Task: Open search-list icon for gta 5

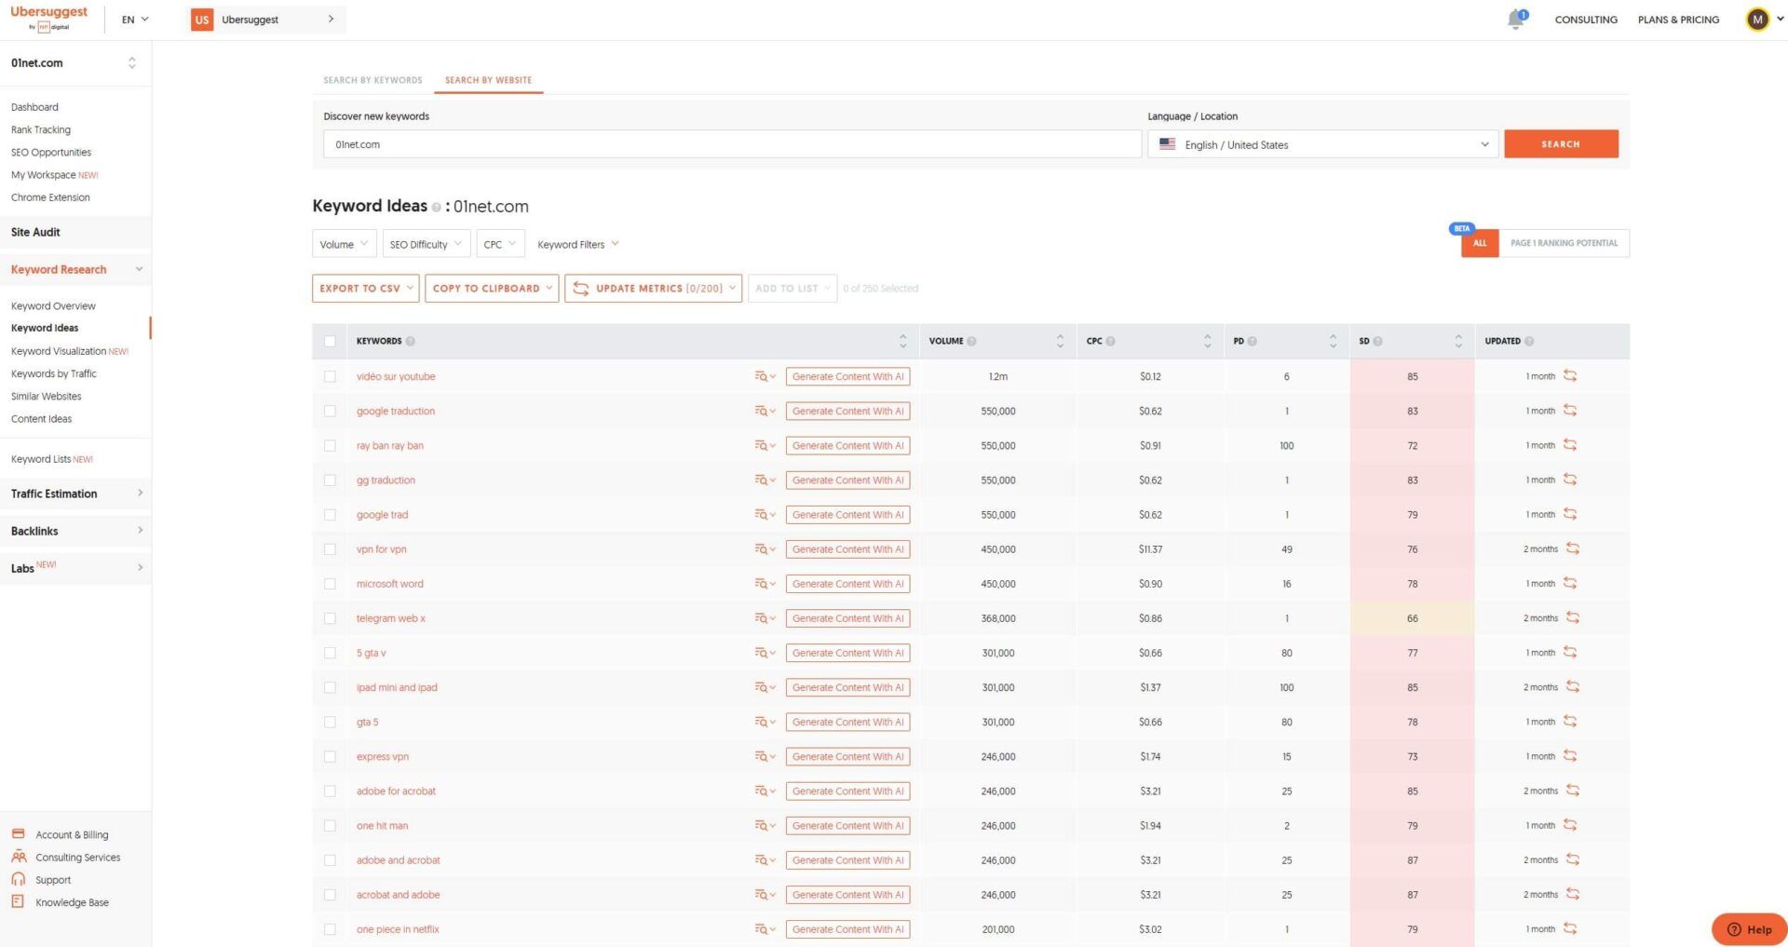Action: tap(765, 722)
